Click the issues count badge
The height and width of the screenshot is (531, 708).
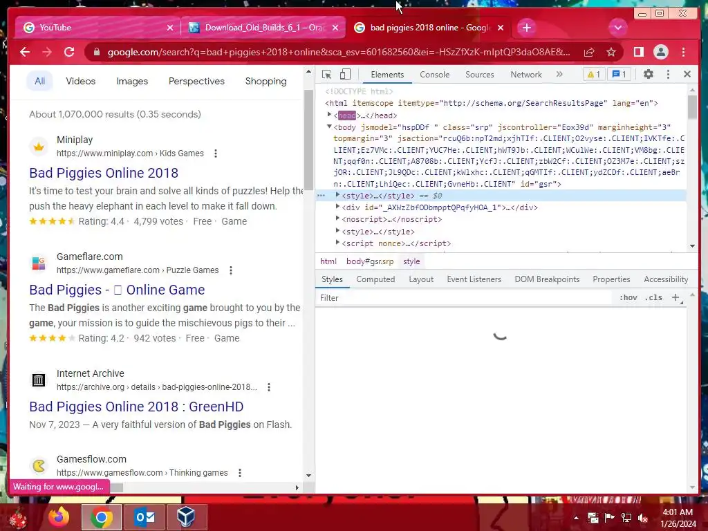coord(619,75)
